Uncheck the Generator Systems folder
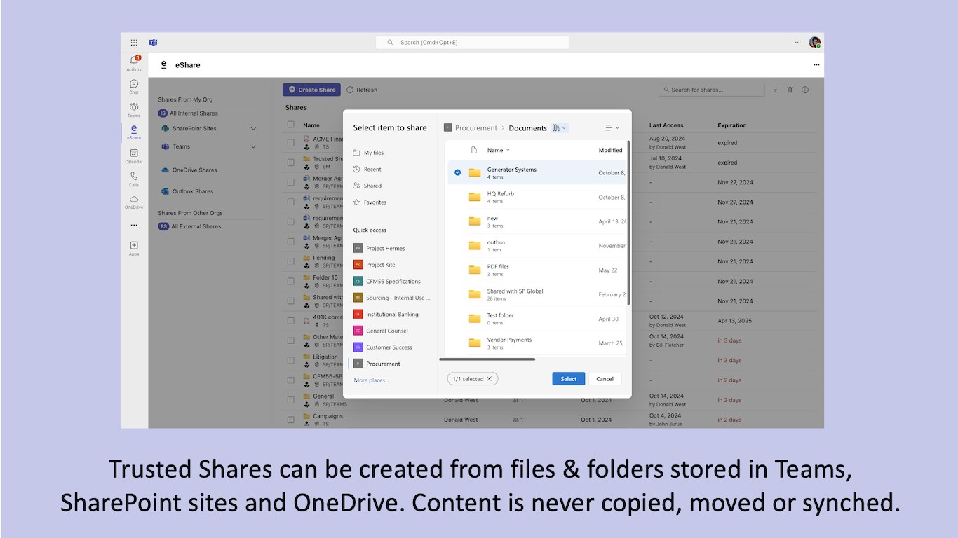Image resolution: width=958 pixels, height=538 pixels. [x=457, y=172]
